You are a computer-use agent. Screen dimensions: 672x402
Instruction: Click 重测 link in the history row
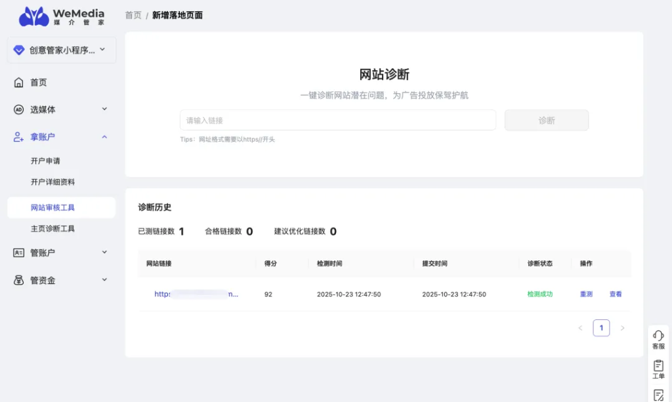coord(586,294)
